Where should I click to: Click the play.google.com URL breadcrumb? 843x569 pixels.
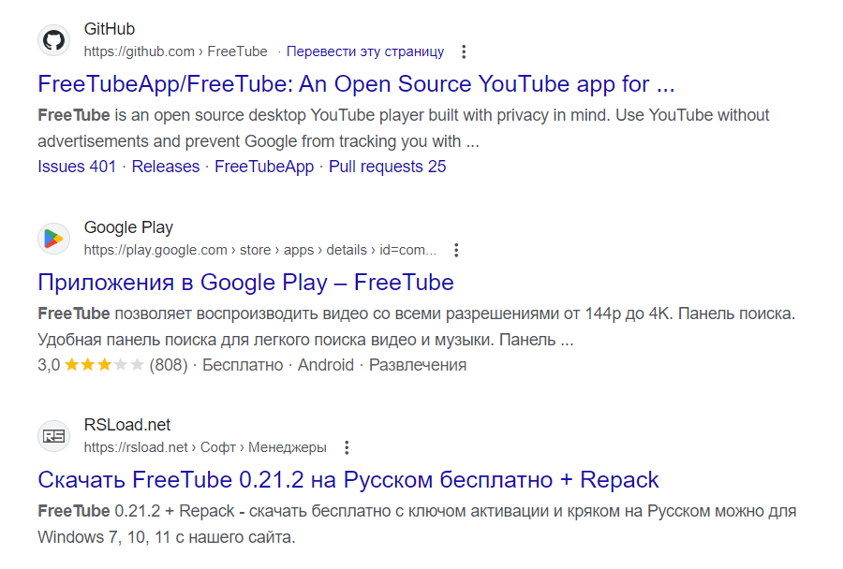(260, 250)
